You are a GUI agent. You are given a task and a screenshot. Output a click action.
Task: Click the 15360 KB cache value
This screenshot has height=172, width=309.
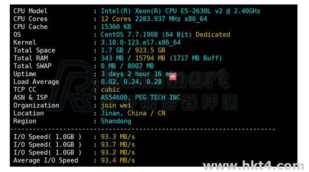coord(116,27)
